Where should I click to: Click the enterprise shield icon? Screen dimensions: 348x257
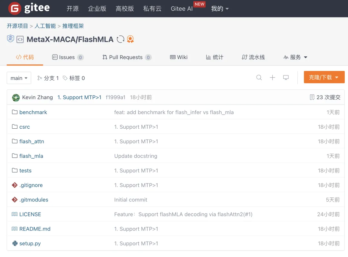10,39
